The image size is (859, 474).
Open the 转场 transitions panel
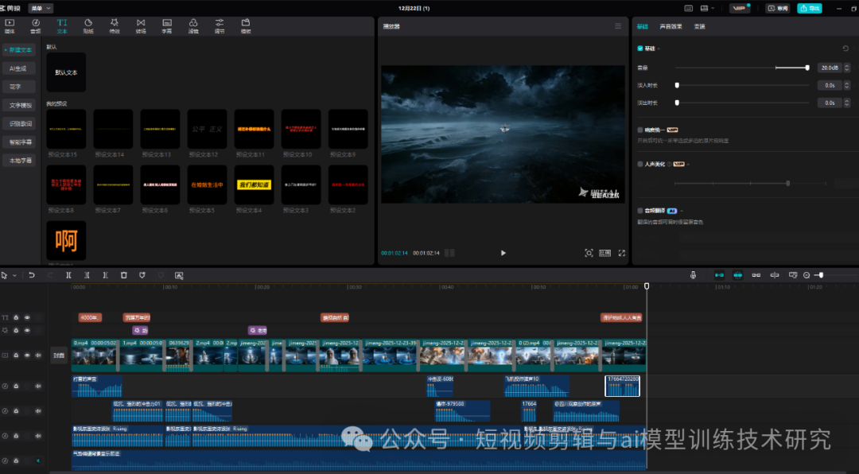coord(141,25)
